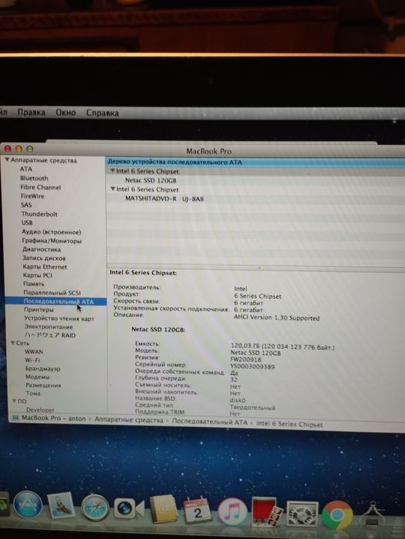
Task: Click the BSD name disk0
Action: click(x=237, y=400)
